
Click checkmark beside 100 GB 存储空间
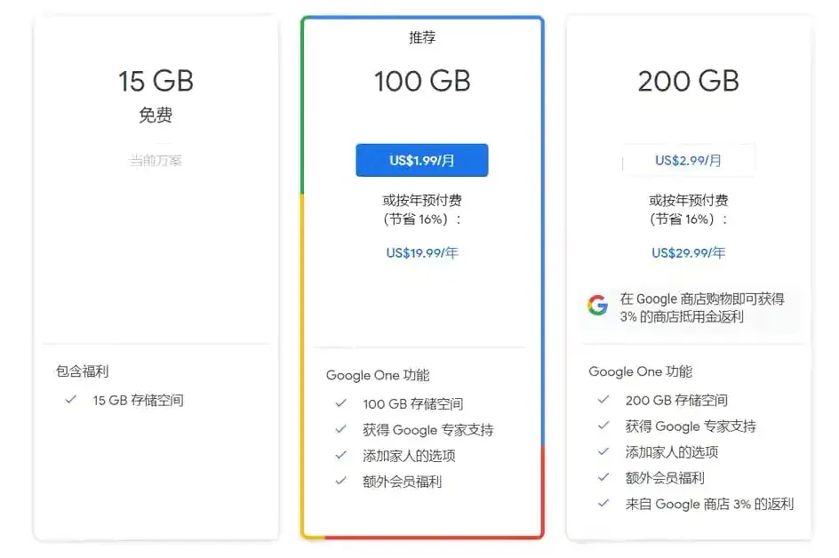(340, 402)
